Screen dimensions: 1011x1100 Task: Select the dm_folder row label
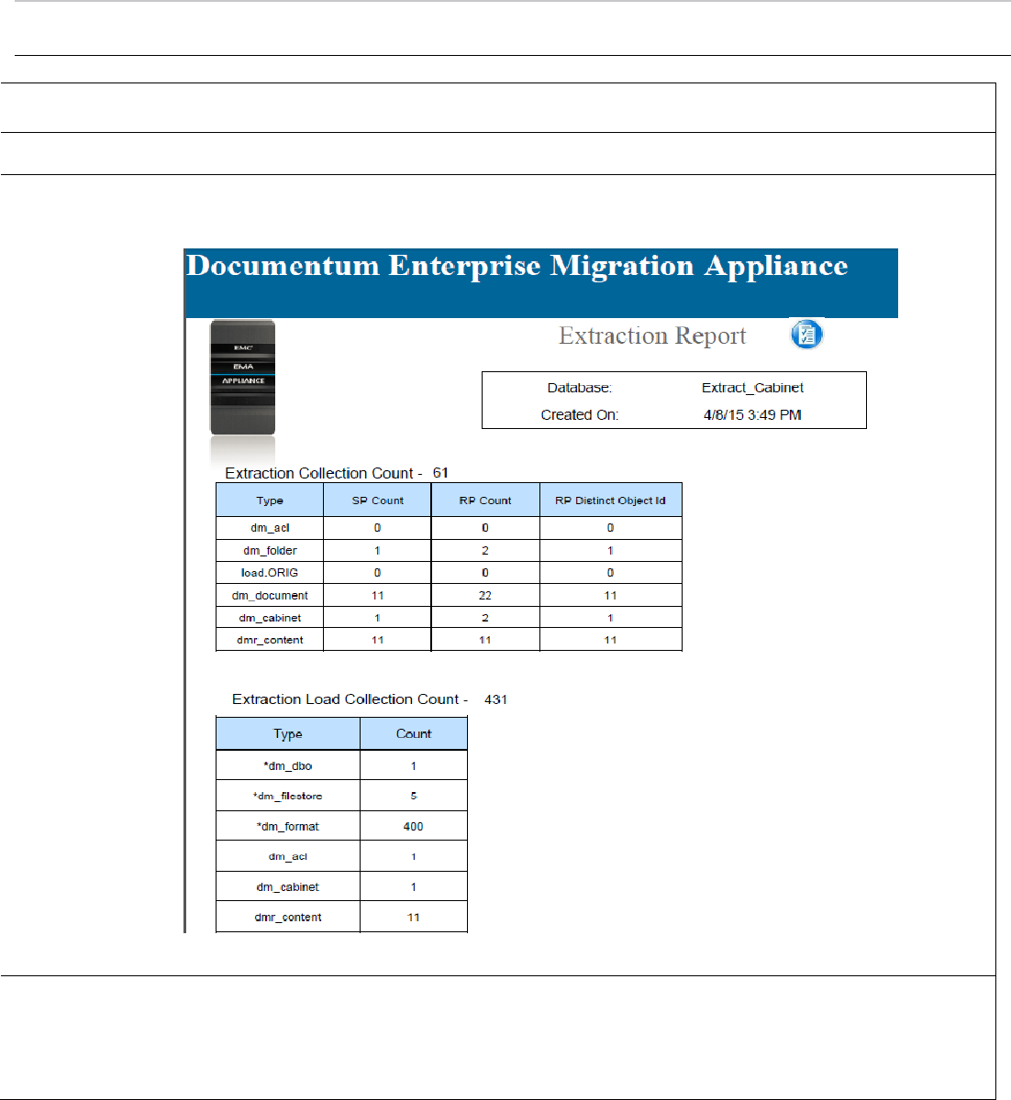pos(270,551)
